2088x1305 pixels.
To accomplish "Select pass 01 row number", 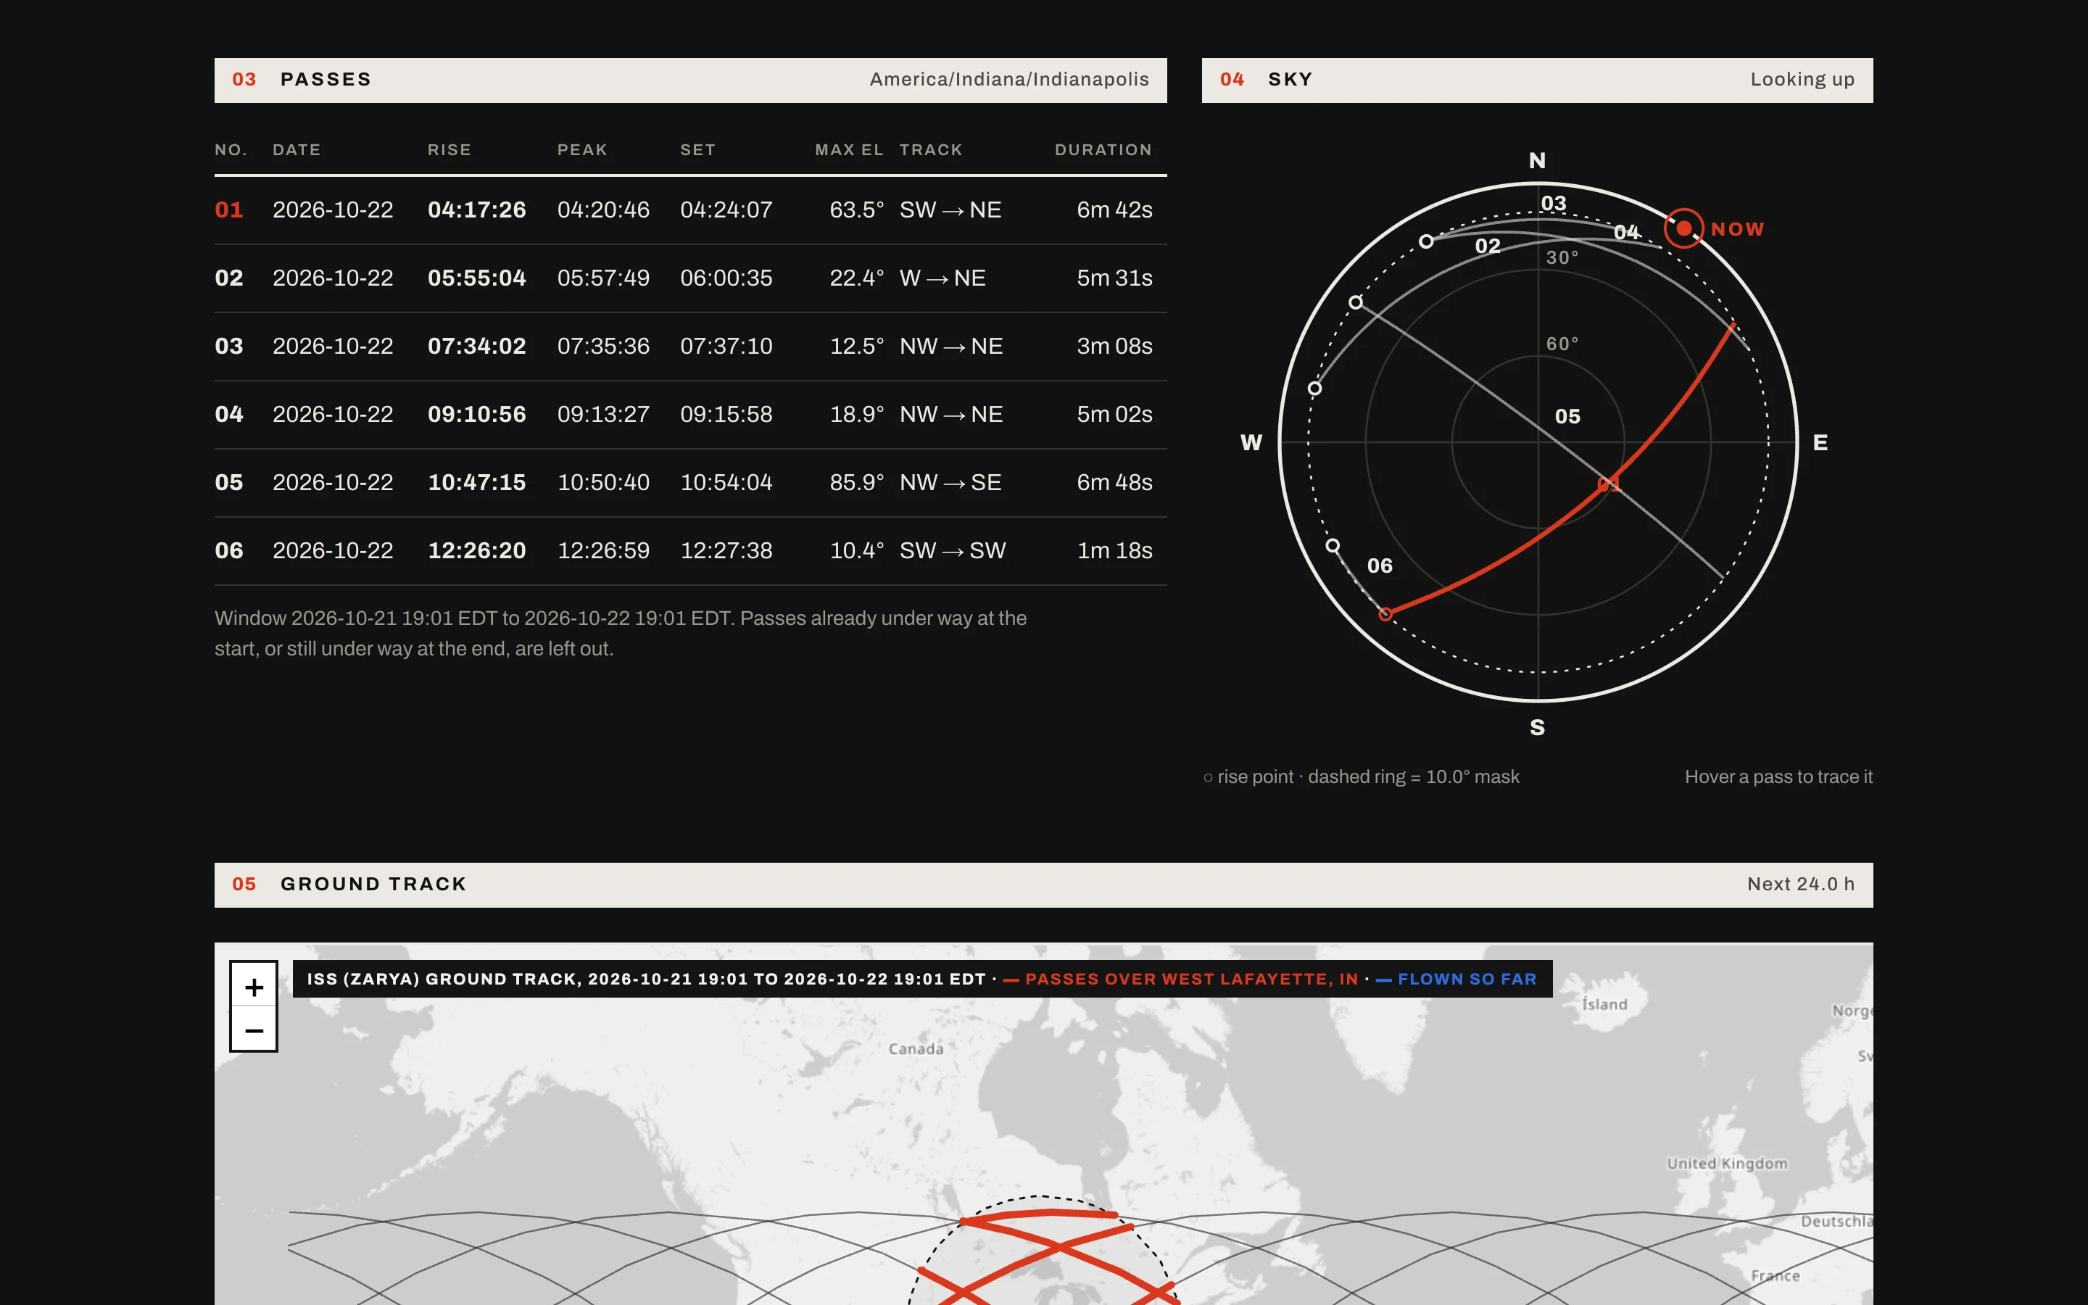I will (228, 210).
